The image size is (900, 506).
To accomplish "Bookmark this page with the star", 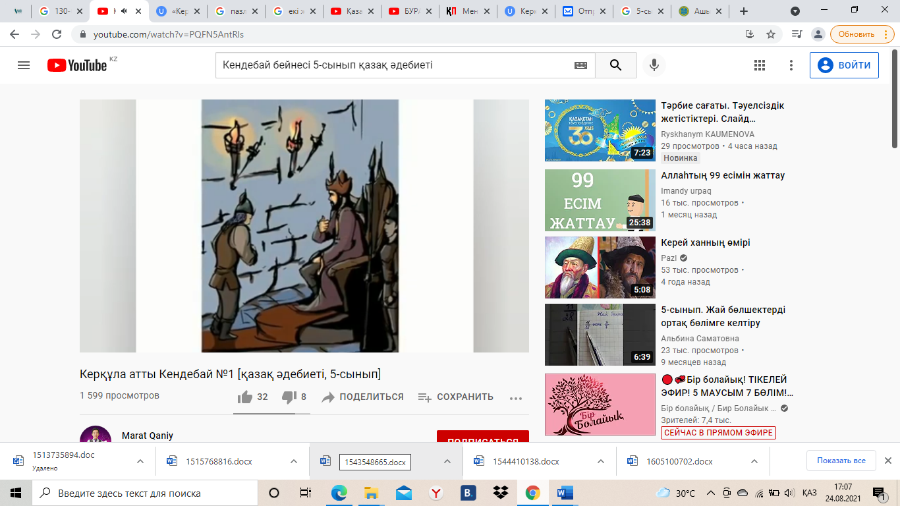I will pos(771,34).
